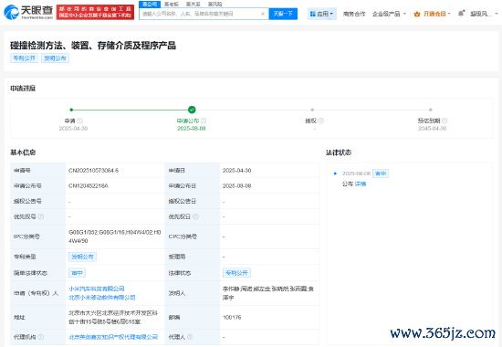
Task: Click the help icon next to 授权 step
Action: point(320,121)
